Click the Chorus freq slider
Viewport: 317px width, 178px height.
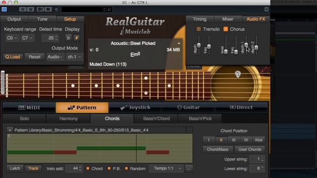pyautogui.click(x=236, y=52)
